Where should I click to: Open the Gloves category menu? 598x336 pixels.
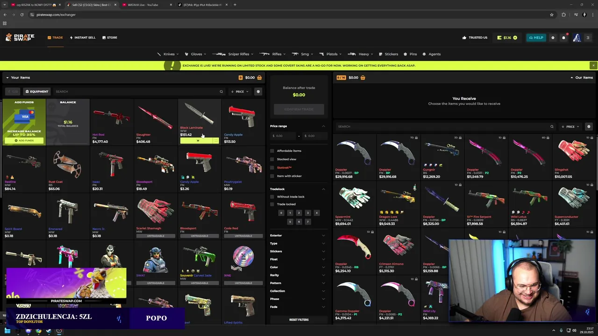[x=196, y=54]
